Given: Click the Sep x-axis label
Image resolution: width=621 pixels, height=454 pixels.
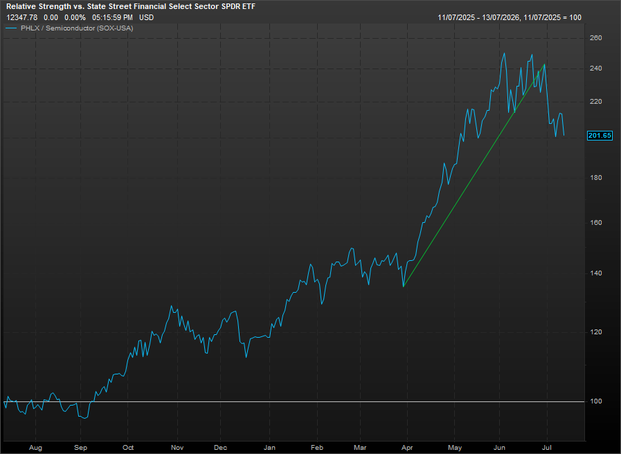Looking at the screenshot, I should [80, 448].
